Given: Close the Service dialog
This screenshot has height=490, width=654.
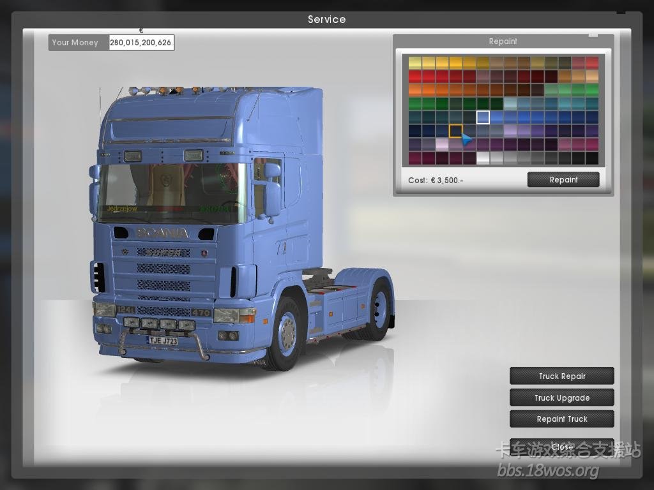Looking at the screenshot, I should pos(562,447).
